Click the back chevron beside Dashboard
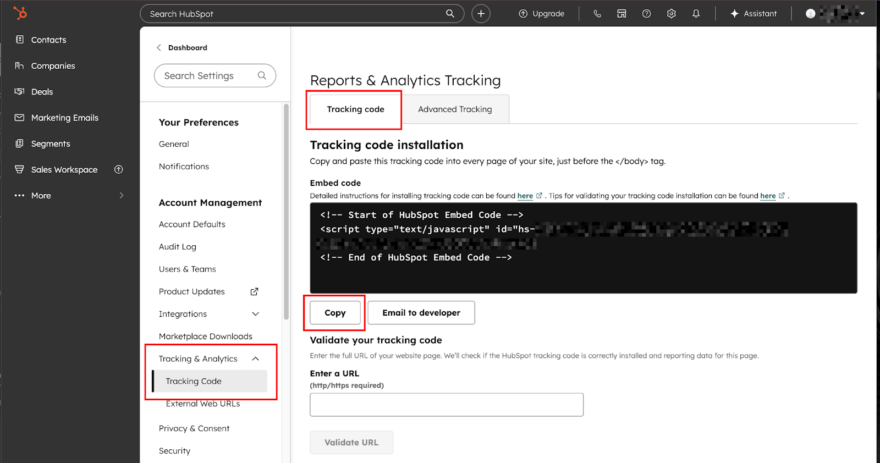 point(159,48)
